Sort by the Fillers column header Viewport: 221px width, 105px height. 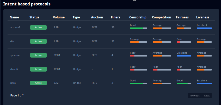pyautogui.click(x=115, y=17)
